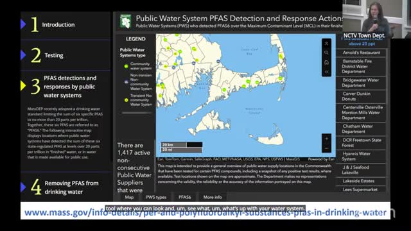
Task: Select Arnold's Restaurant in the list
Action: coord(361,53)
